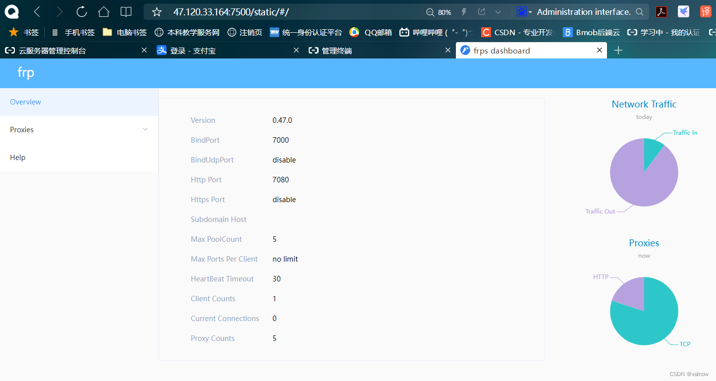This screenshot has height=381, width=716.
Task: Open the Baidu search engine selector
Action: (524, 12)
